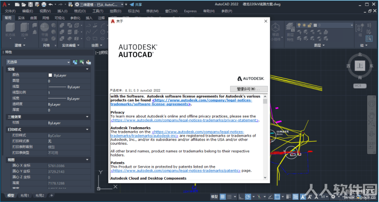Close the 关于 About dialog
This screenshot has width=379, height=202.
tap(266, 21)
